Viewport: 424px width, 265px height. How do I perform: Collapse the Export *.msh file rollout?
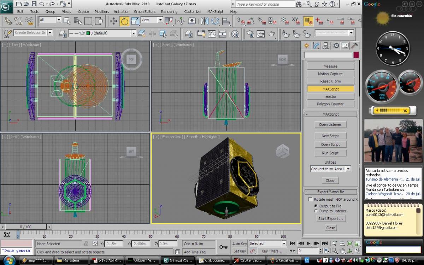click(331, 192)
